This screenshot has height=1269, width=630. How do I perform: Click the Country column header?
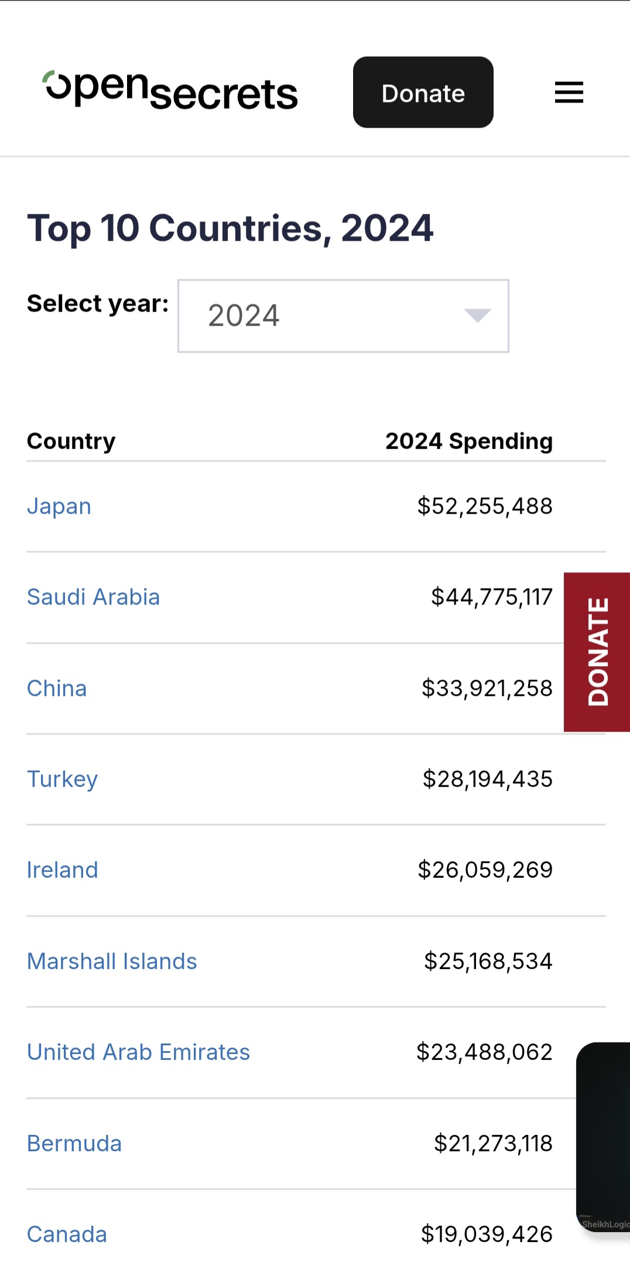(x=71, y=441)
